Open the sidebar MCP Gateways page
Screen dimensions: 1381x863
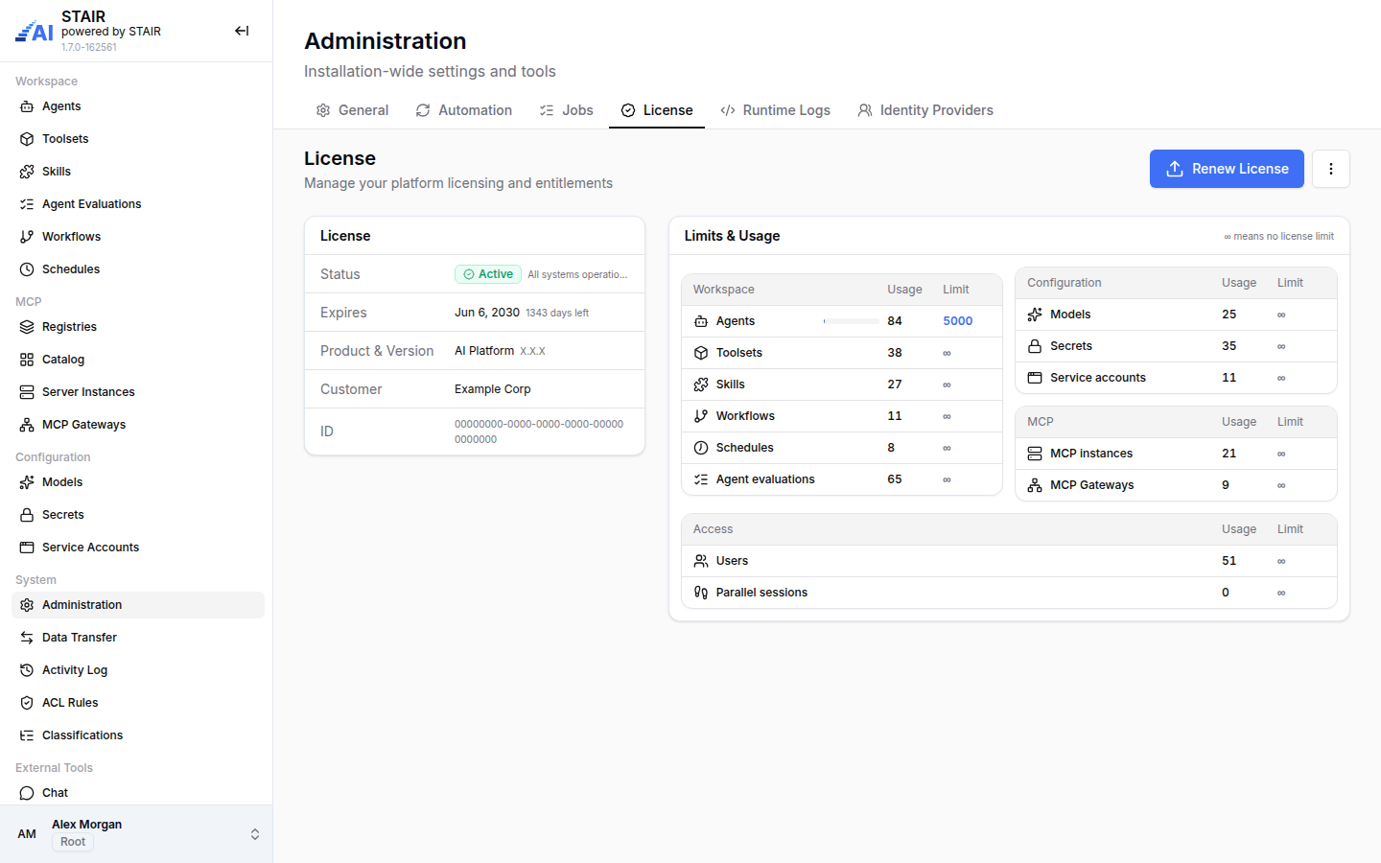tap(138, 425)
